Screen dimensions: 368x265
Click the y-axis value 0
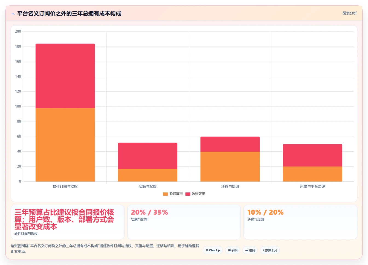click(20, 182)
